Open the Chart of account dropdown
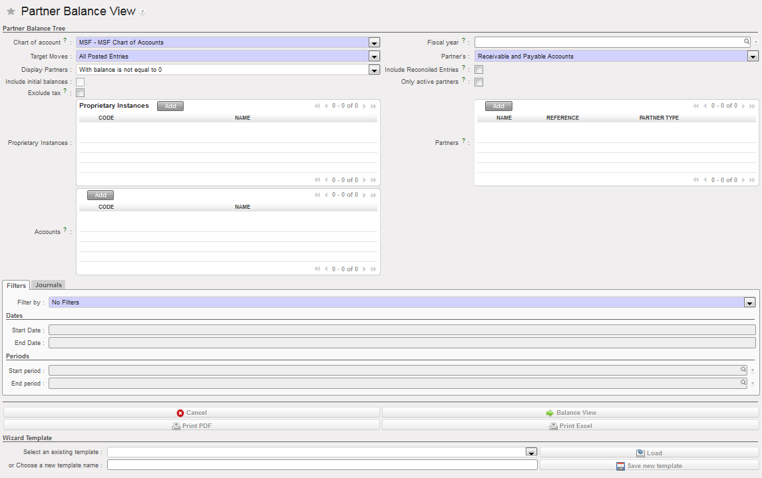Image resolution: width=762 pixels, height=478 pixels. [374, 43]
